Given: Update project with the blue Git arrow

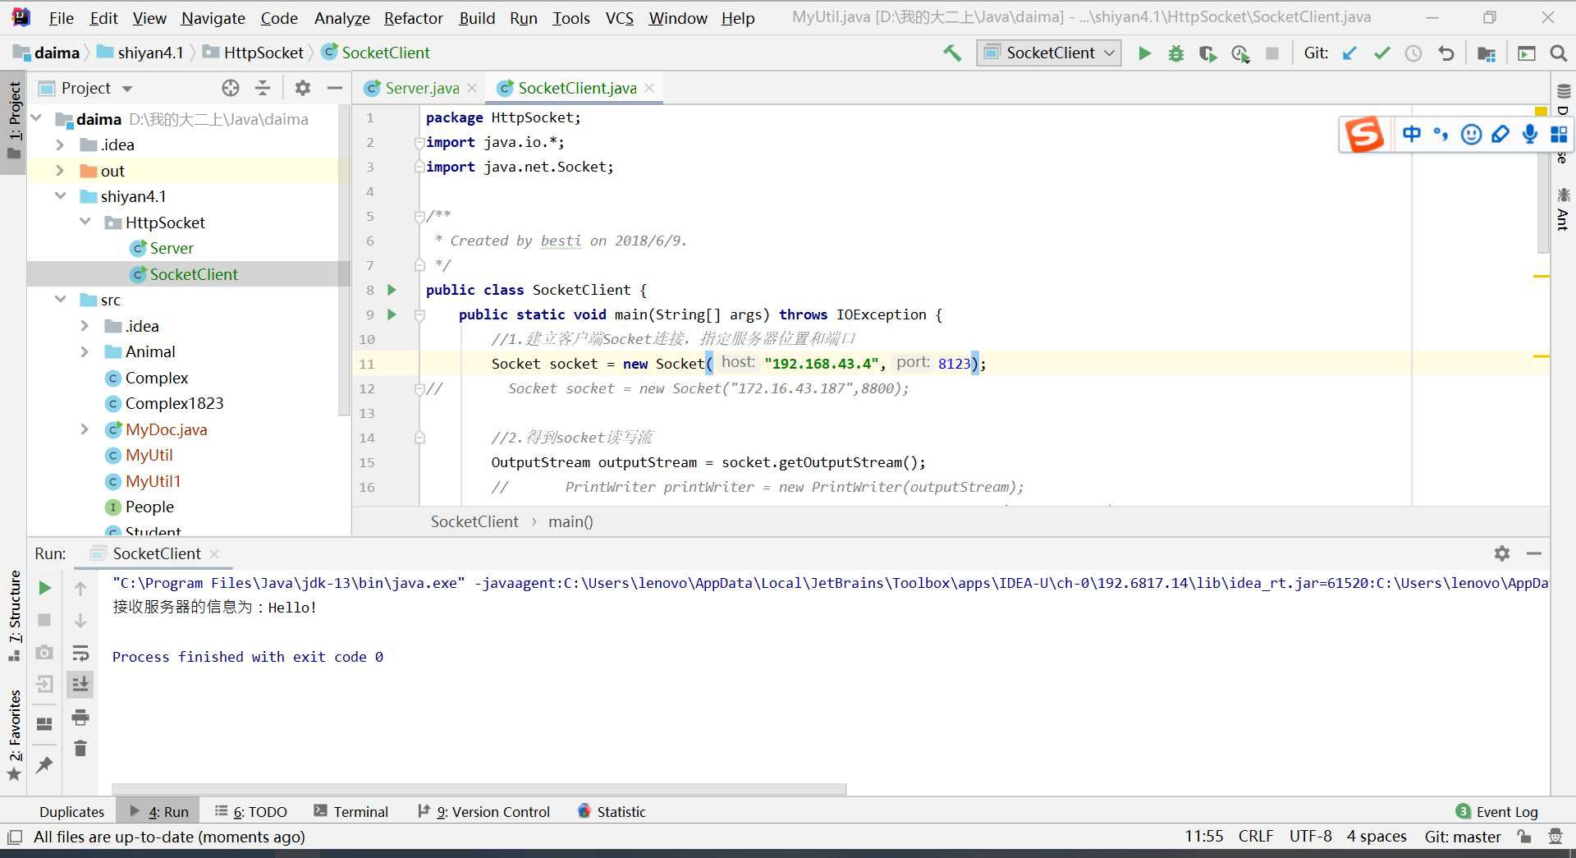Looking at the screenshot, I should (x=1349, y=53).
